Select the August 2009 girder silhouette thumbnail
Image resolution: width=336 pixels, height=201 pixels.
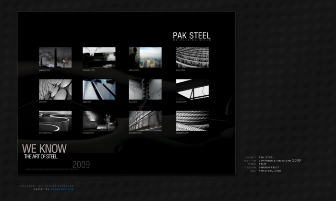192,89
